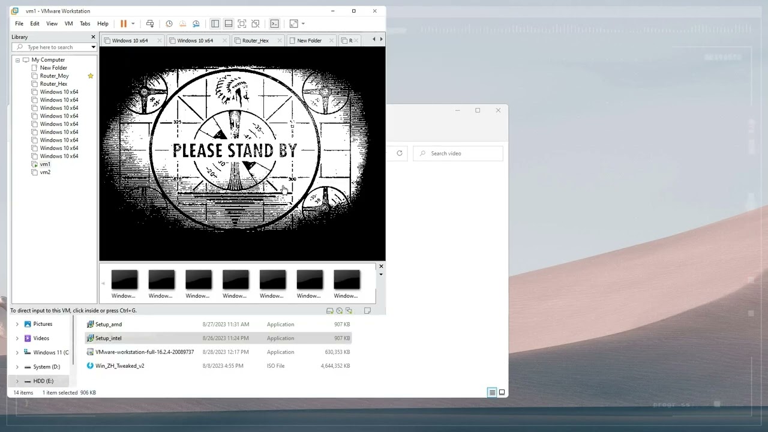Select New Folder in the Library tree
Image resolution: width=768 pixels, height=432 pixels.
point(53,68)
